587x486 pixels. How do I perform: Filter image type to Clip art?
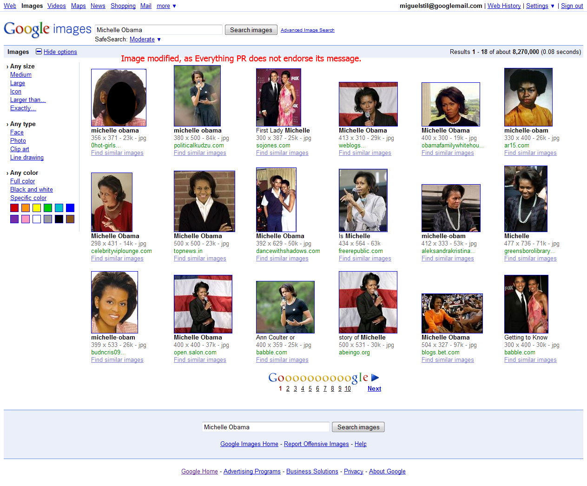(x=20, y=149)
